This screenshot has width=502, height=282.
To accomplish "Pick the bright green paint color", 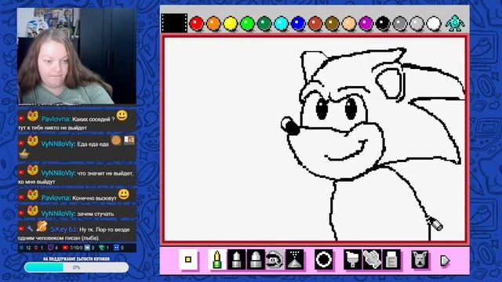I will pyautogui.click(x=247, y=23).
